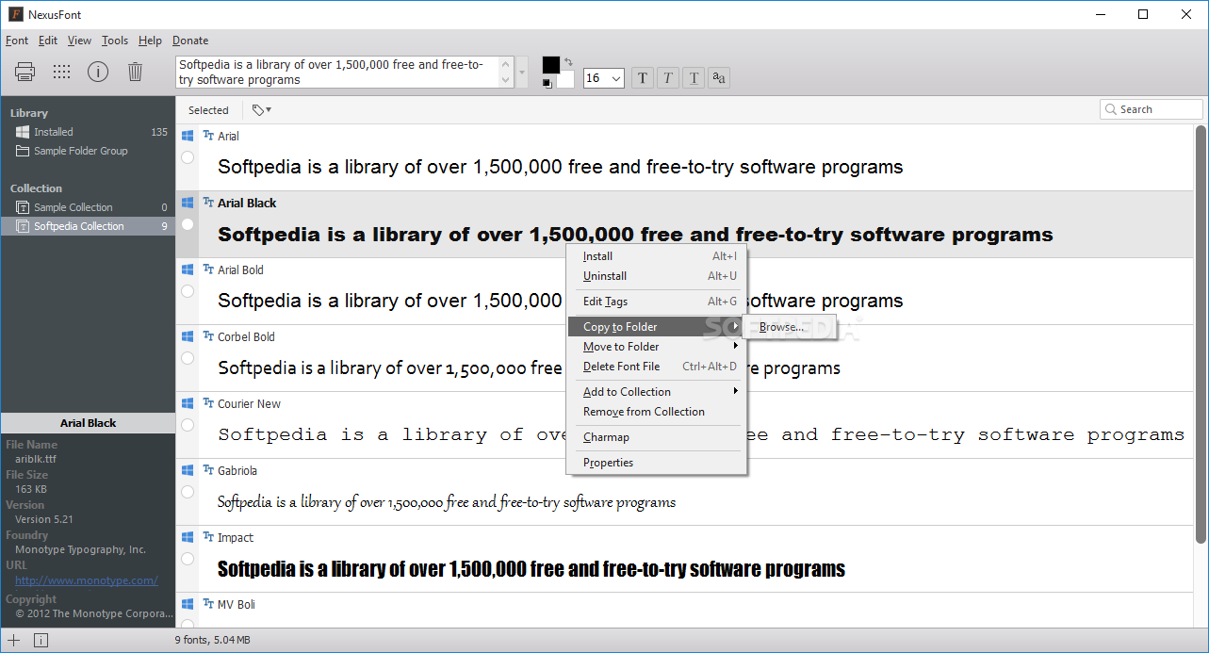This screenshot has width=1209, height=653.
Task: Open the sample text history dropdown arrow
Action: coord(523,73)
